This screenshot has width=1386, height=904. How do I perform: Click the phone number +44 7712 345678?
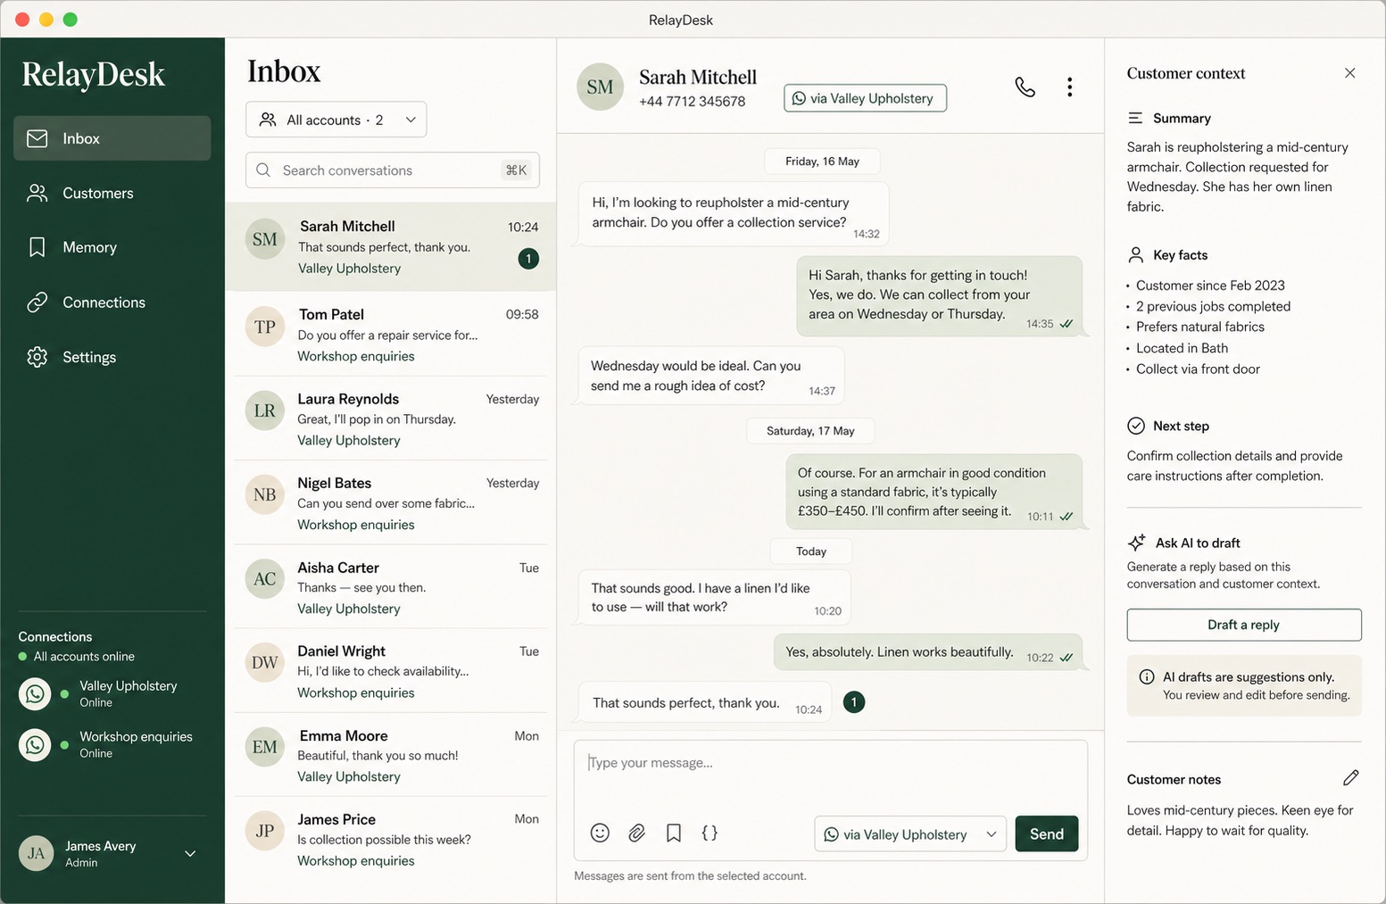[x=692, y=102]
